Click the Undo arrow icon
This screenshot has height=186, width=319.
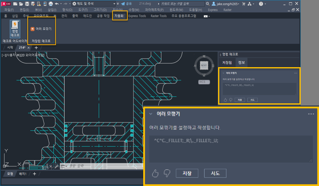click(57, 4)
